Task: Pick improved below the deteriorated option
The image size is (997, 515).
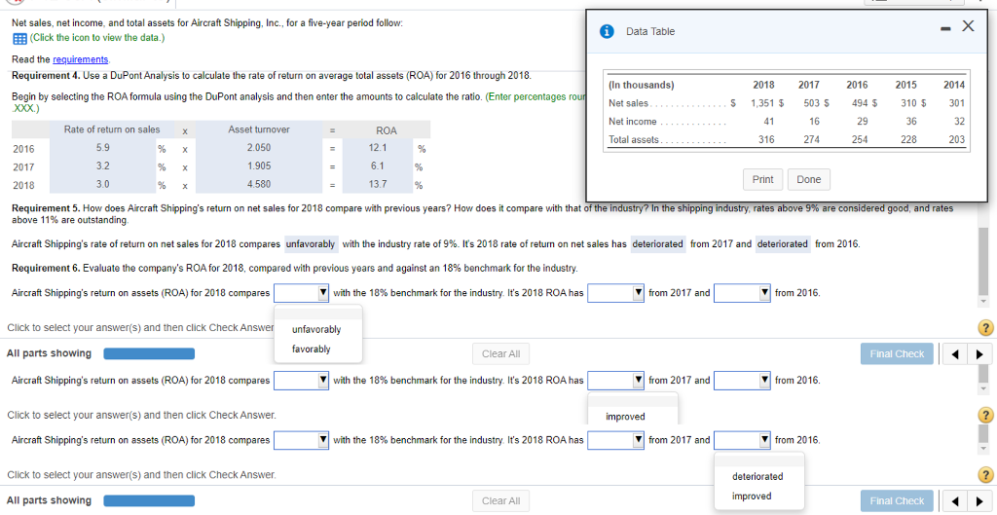Action: (752, 496)
